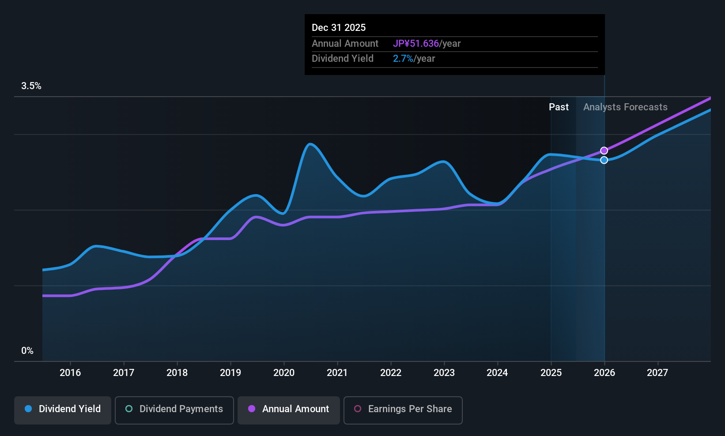Click the 2023 x-axis label
Screen dimensions: 725x436
444,372
